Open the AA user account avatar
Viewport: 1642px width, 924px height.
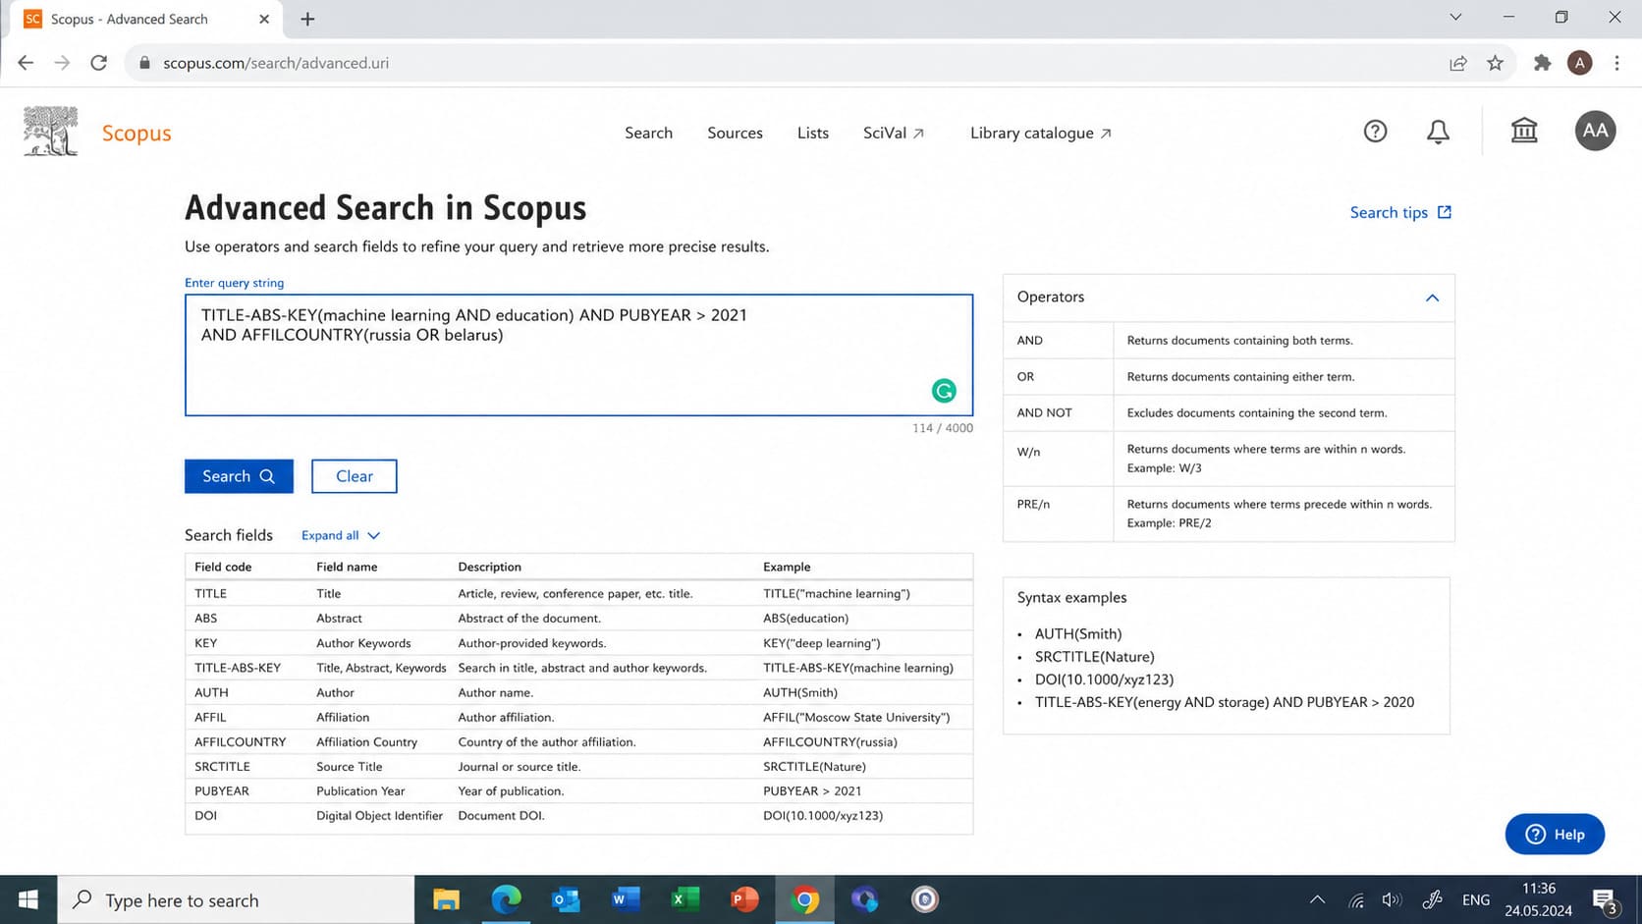(x=1595, y=131)
